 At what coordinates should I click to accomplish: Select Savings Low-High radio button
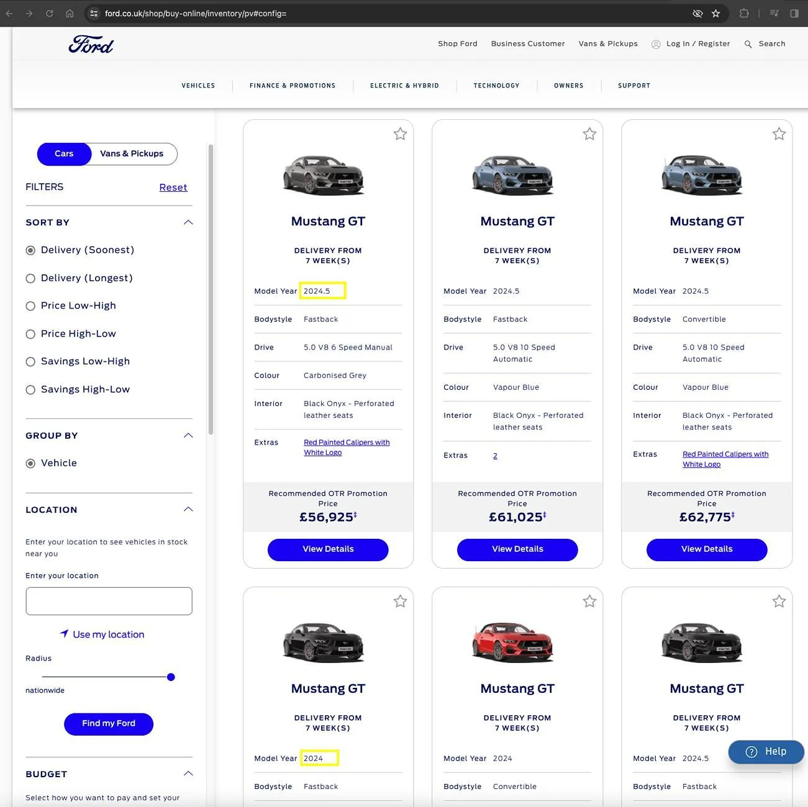point(30,362)
